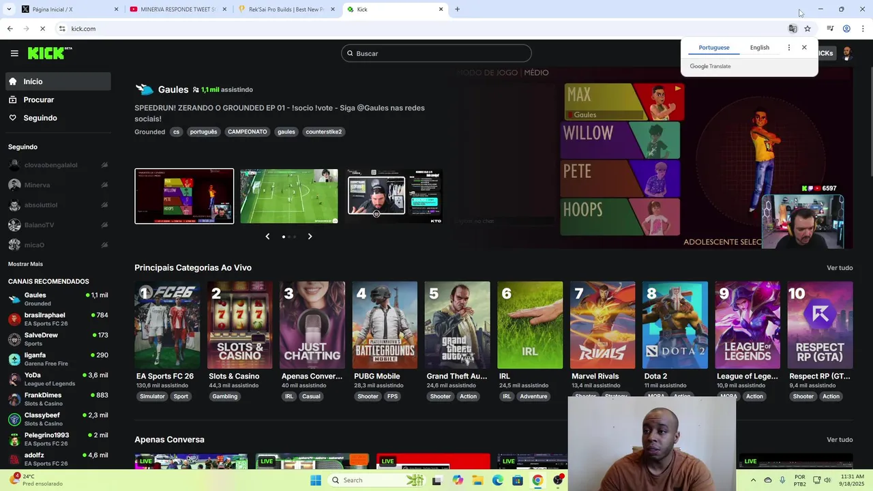Click the Google Translate icon in address bar
This screenshot has height=491, width=873.
[793, 29]
